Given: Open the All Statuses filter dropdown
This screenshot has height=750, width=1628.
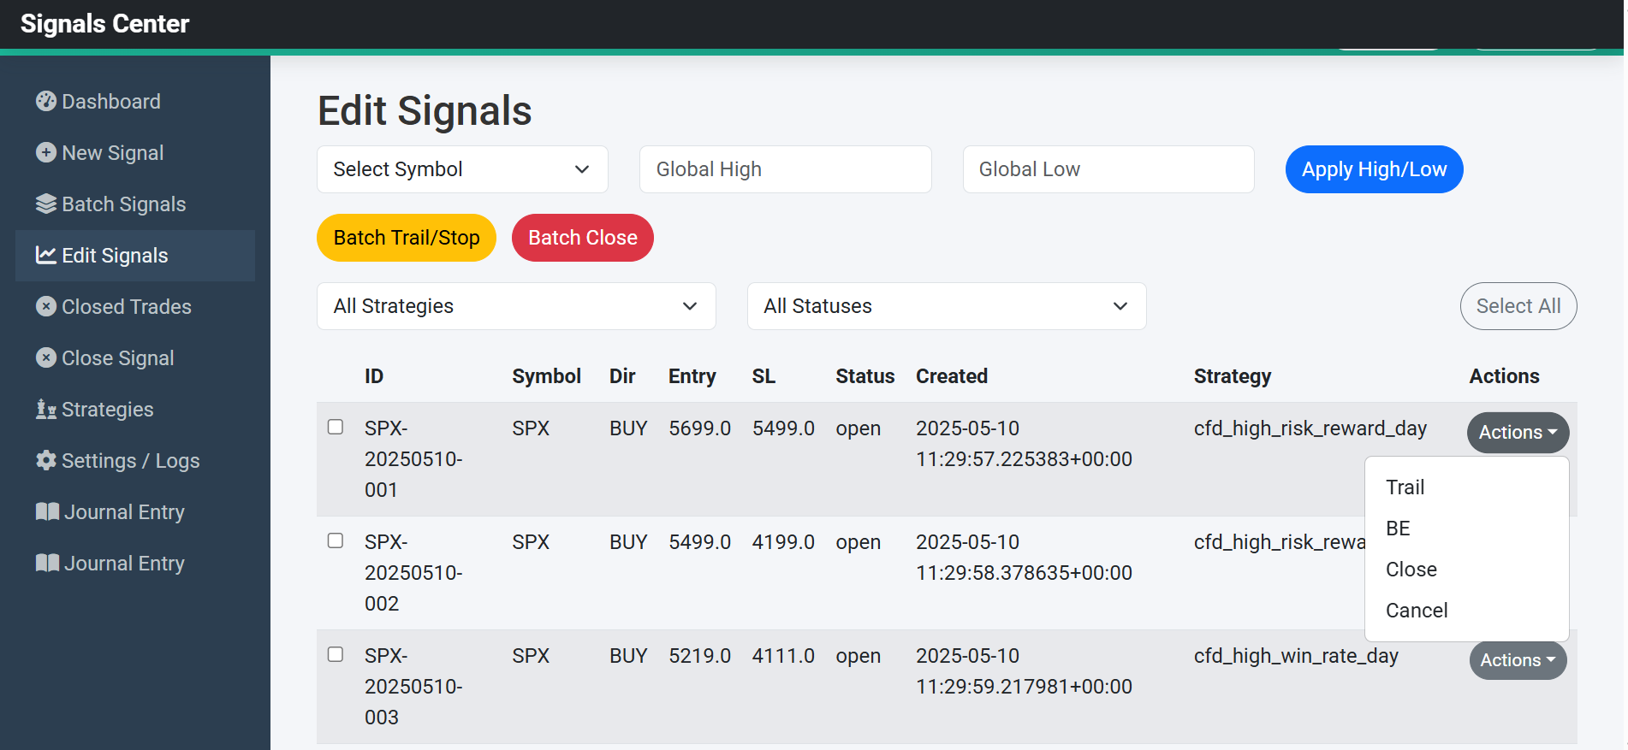Looking at the screenshot, I should [947, 306].
